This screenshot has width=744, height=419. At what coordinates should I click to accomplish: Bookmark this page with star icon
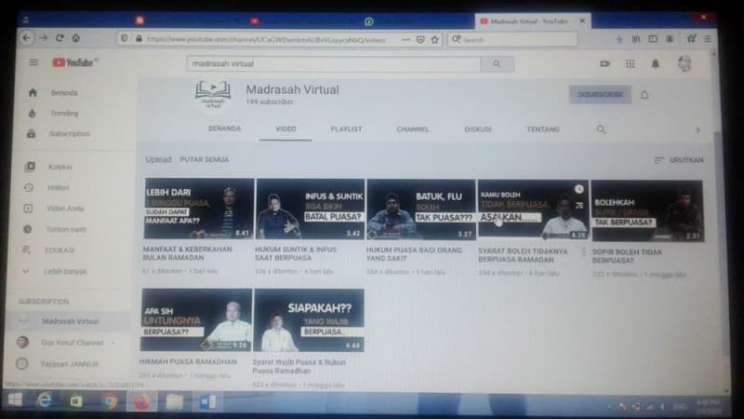434,40
